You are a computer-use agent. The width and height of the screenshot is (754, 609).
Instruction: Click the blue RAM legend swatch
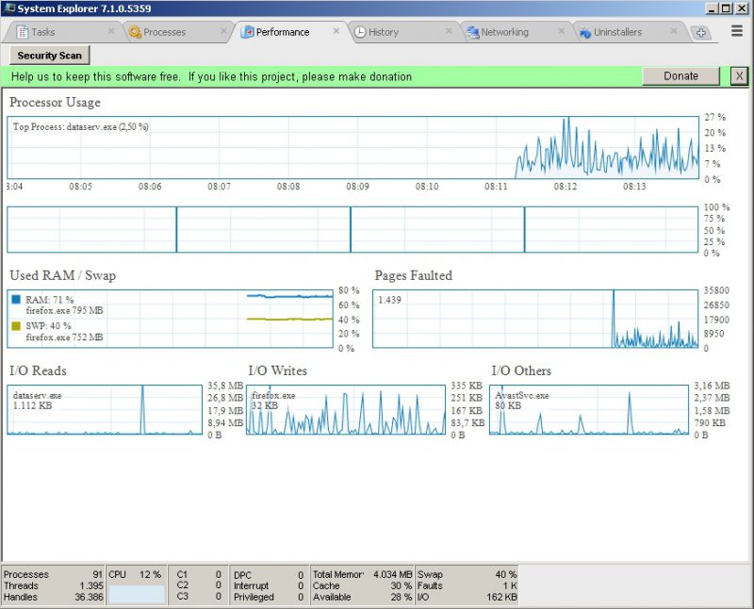click(x=16, y=300)
